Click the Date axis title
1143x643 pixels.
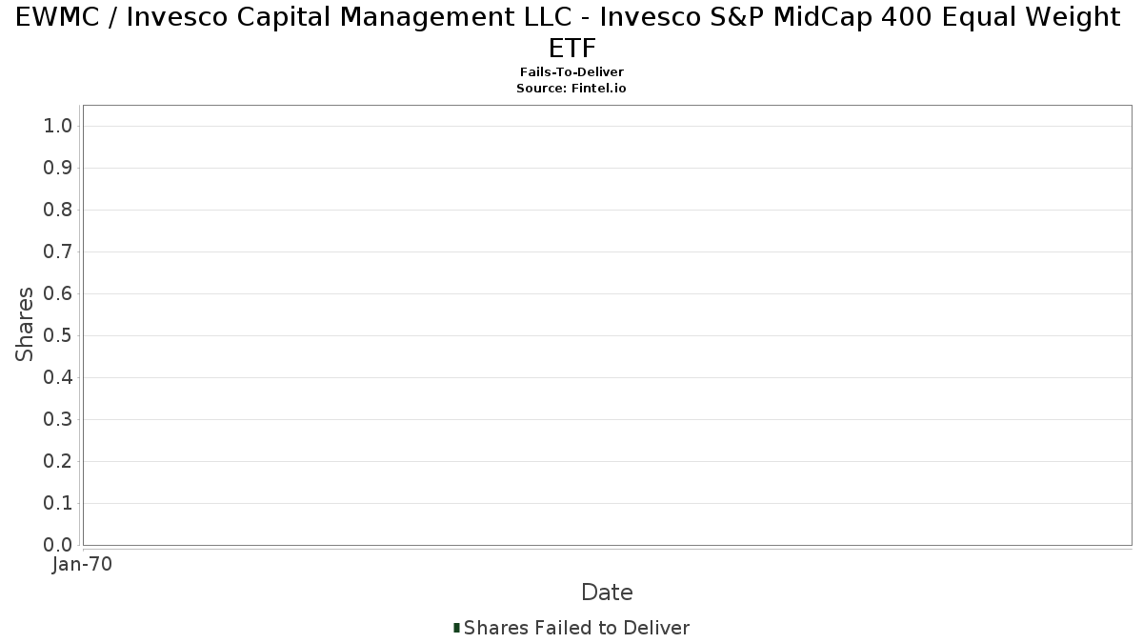[x=607, y=593]
